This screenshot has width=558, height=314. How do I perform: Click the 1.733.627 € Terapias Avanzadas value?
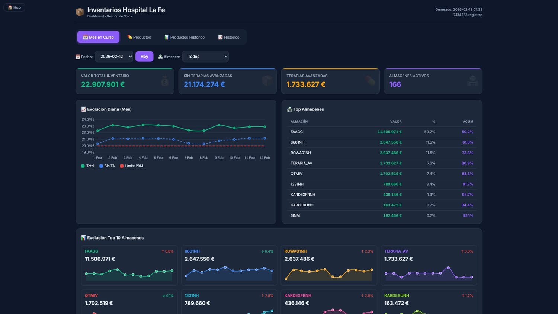[306, 84]
